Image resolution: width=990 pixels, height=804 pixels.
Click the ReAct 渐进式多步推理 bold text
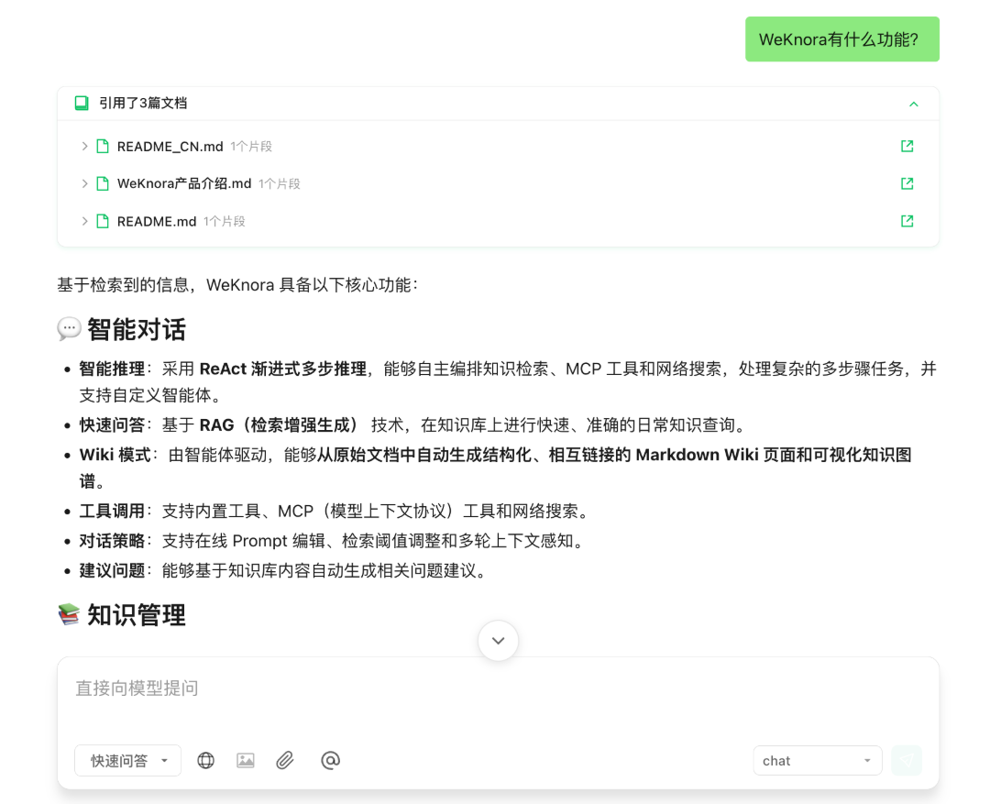pyautogui.click(x=283, y=369)
